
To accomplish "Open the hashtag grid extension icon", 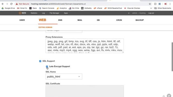I will point(159,4).
